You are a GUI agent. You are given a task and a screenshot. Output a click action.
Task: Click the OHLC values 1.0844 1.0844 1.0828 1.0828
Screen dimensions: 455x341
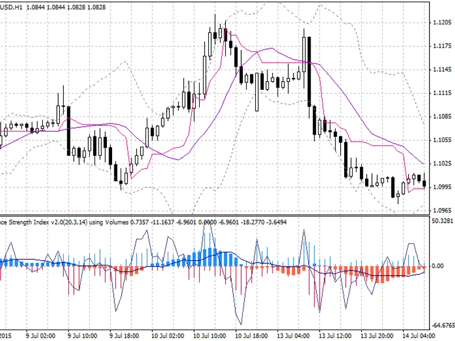pyautogui.click(x=66, y=7)
